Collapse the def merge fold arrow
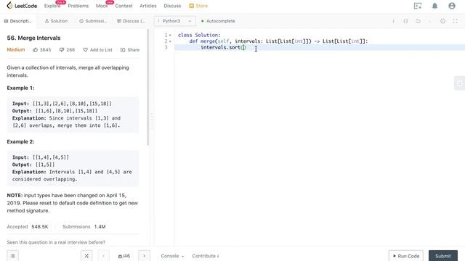The height and width of the screenshot is (261, 465). pos(170,41)
